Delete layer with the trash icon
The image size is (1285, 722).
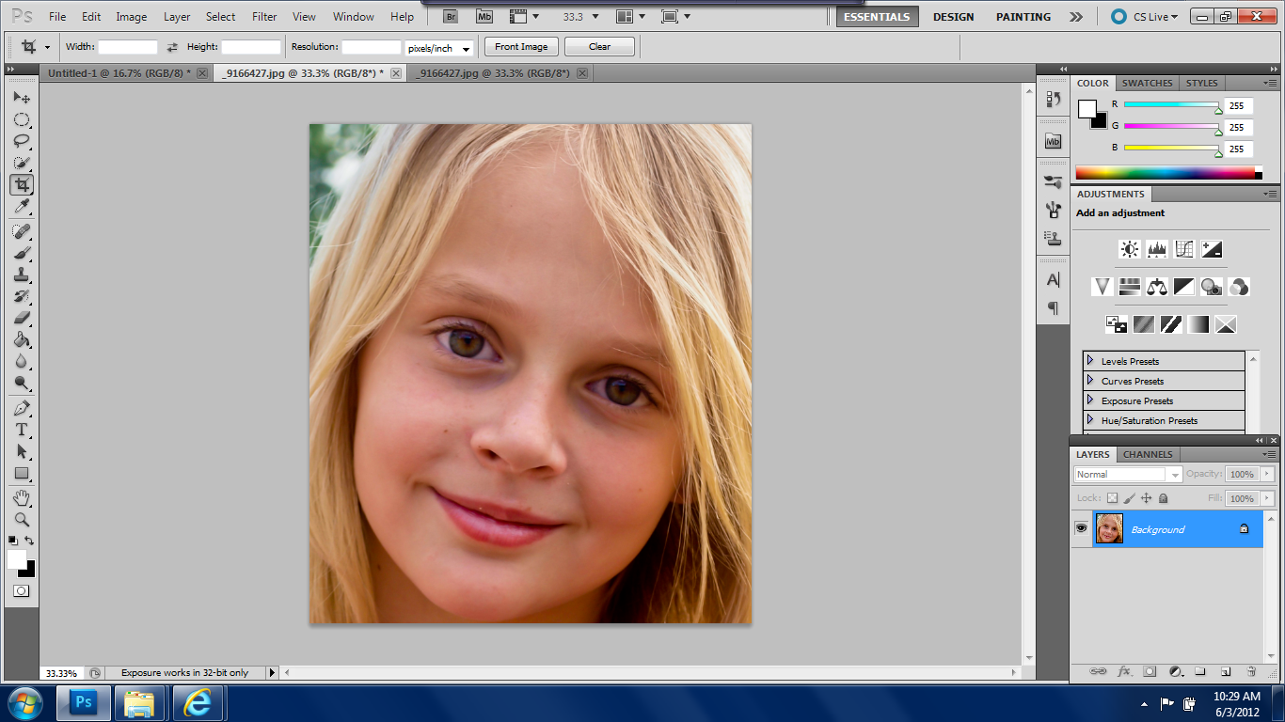[1251, 671]
